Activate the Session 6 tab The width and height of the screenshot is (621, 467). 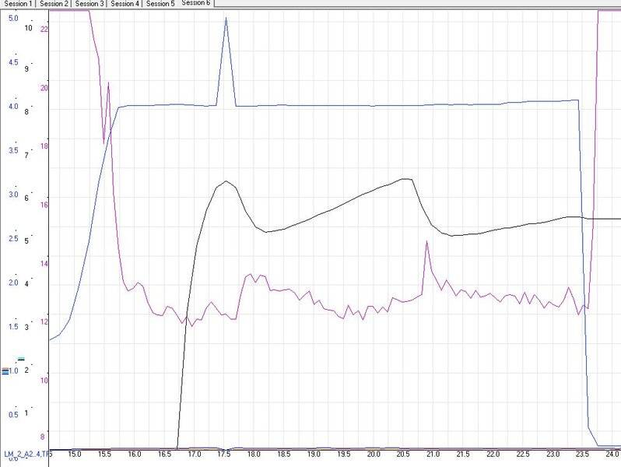click(x=196, y=3)
